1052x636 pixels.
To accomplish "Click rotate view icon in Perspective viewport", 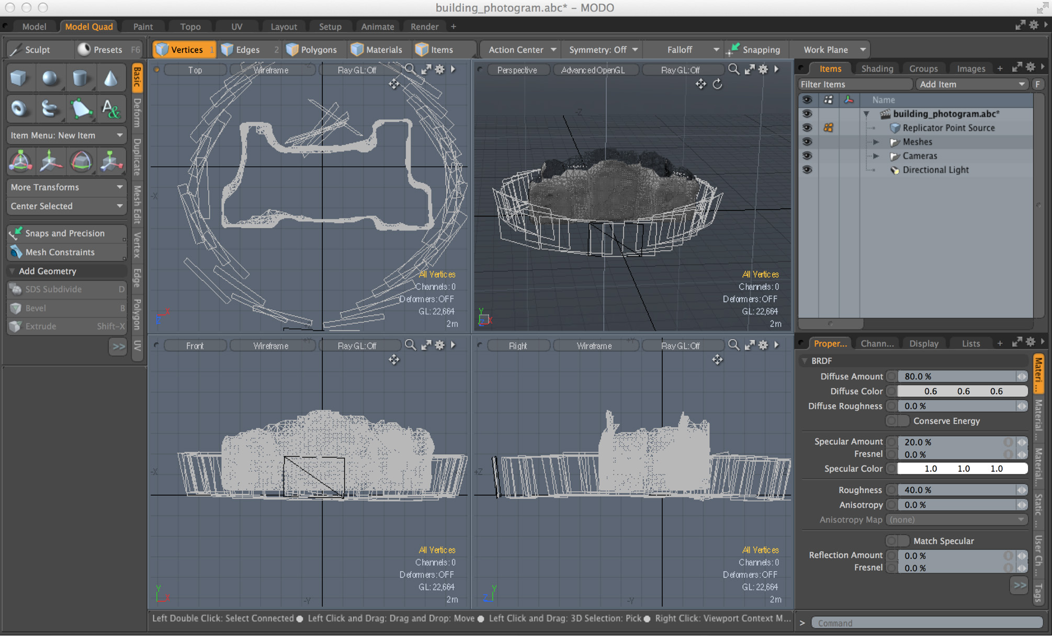I will coord(717,84).
